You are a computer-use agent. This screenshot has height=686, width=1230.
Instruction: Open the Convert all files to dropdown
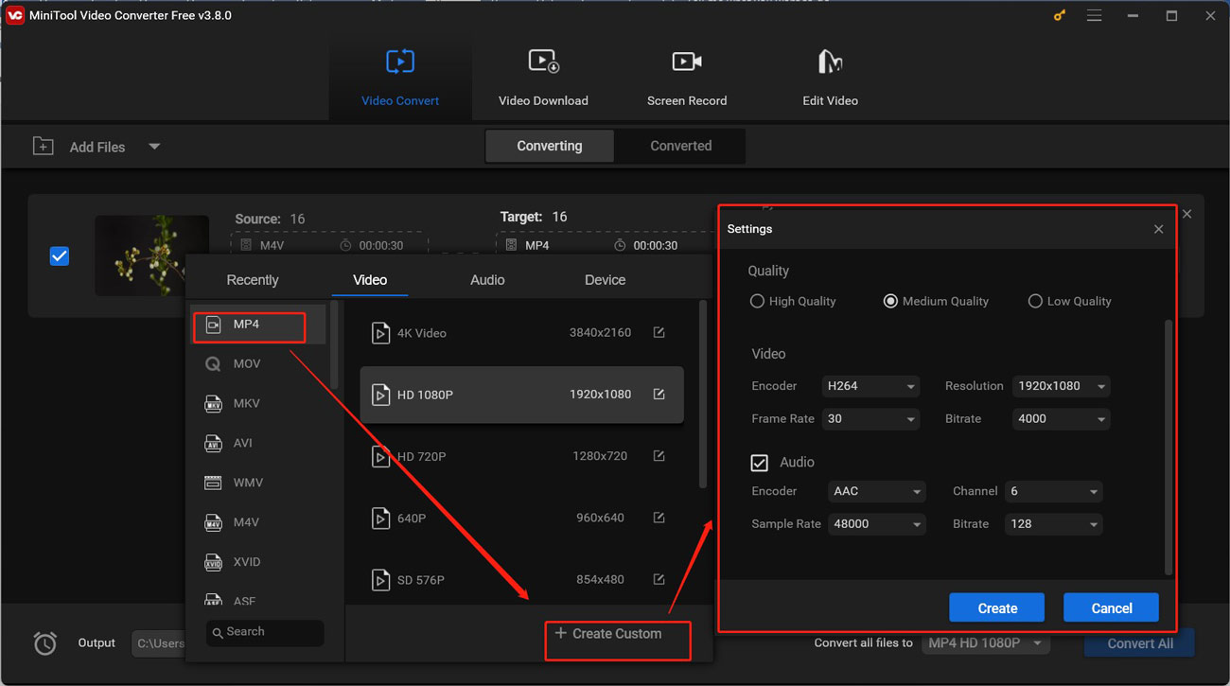click(x=987, y=643)
